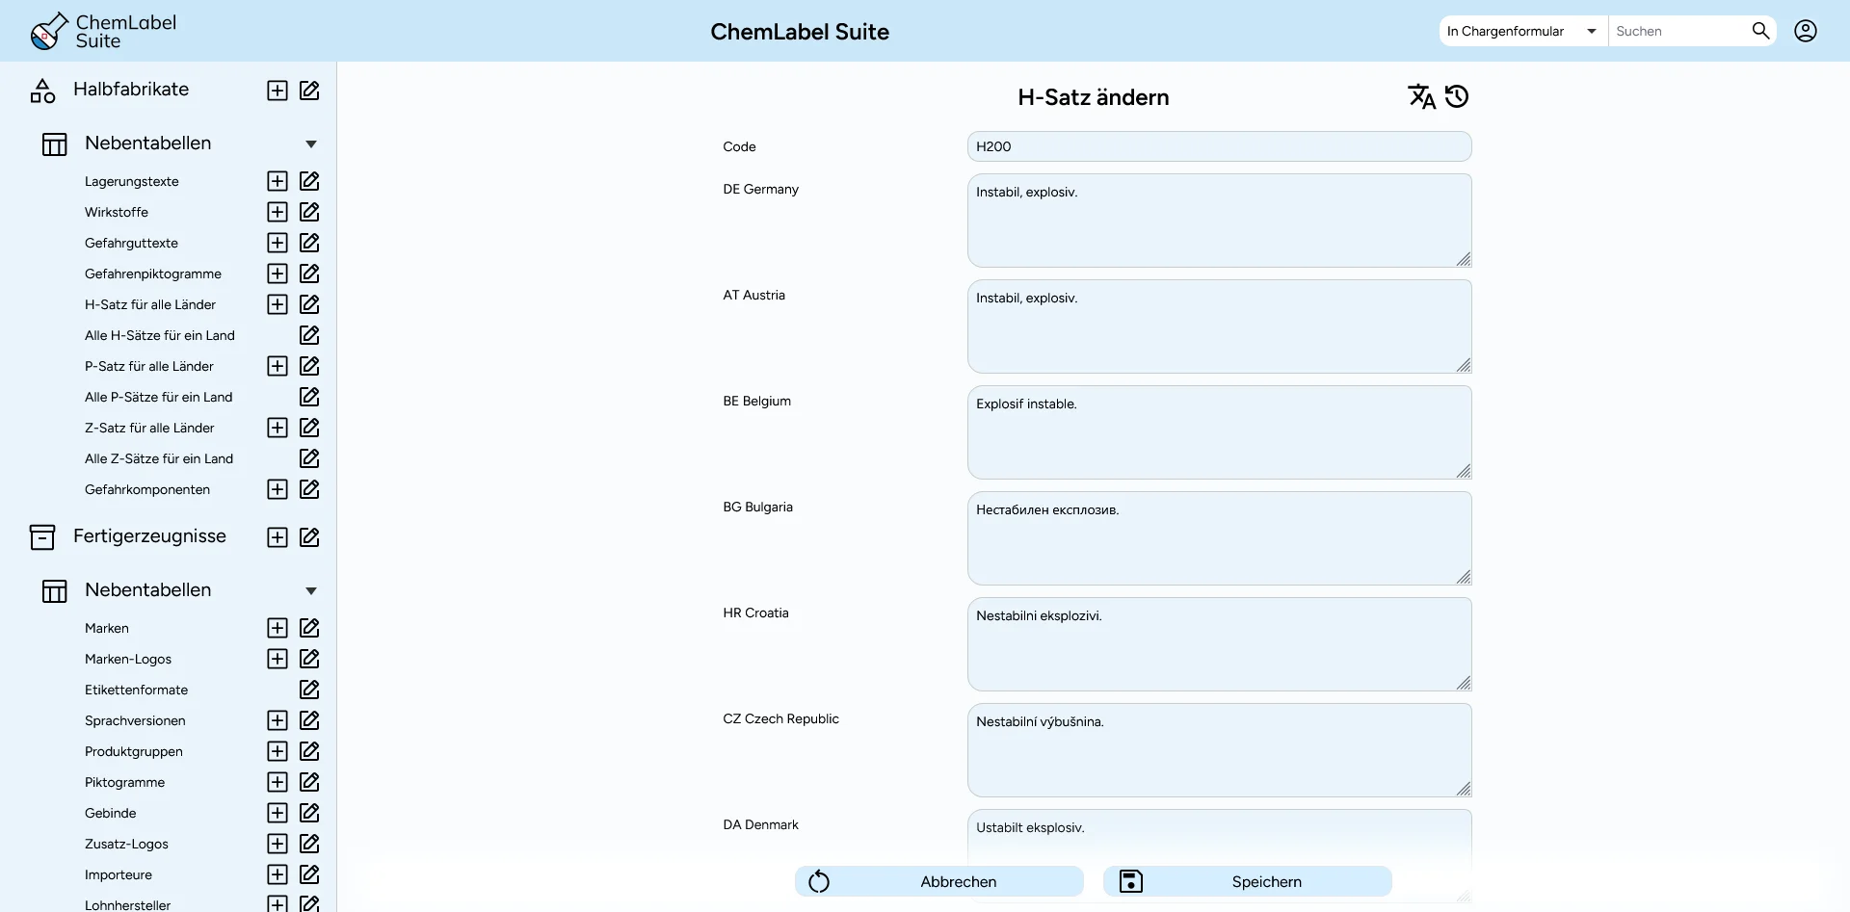Click the ChemLabel Suite logo
This screenshot has width=1850, height=912.
click(x=103, y=32)
